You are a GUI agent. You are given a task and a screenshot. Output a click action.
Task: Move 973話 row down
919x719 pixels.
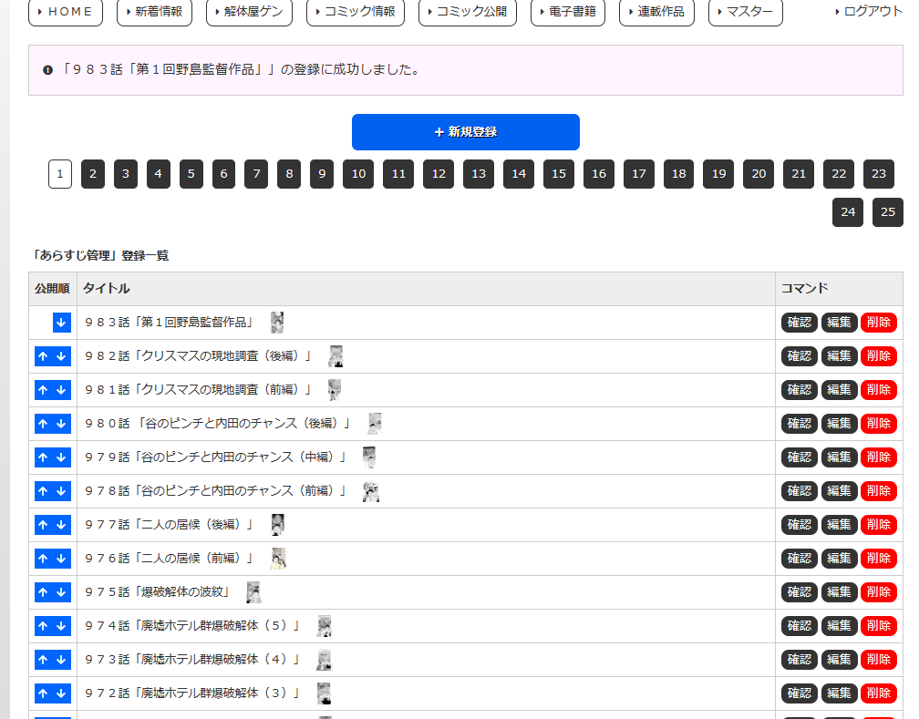point(62,659)
